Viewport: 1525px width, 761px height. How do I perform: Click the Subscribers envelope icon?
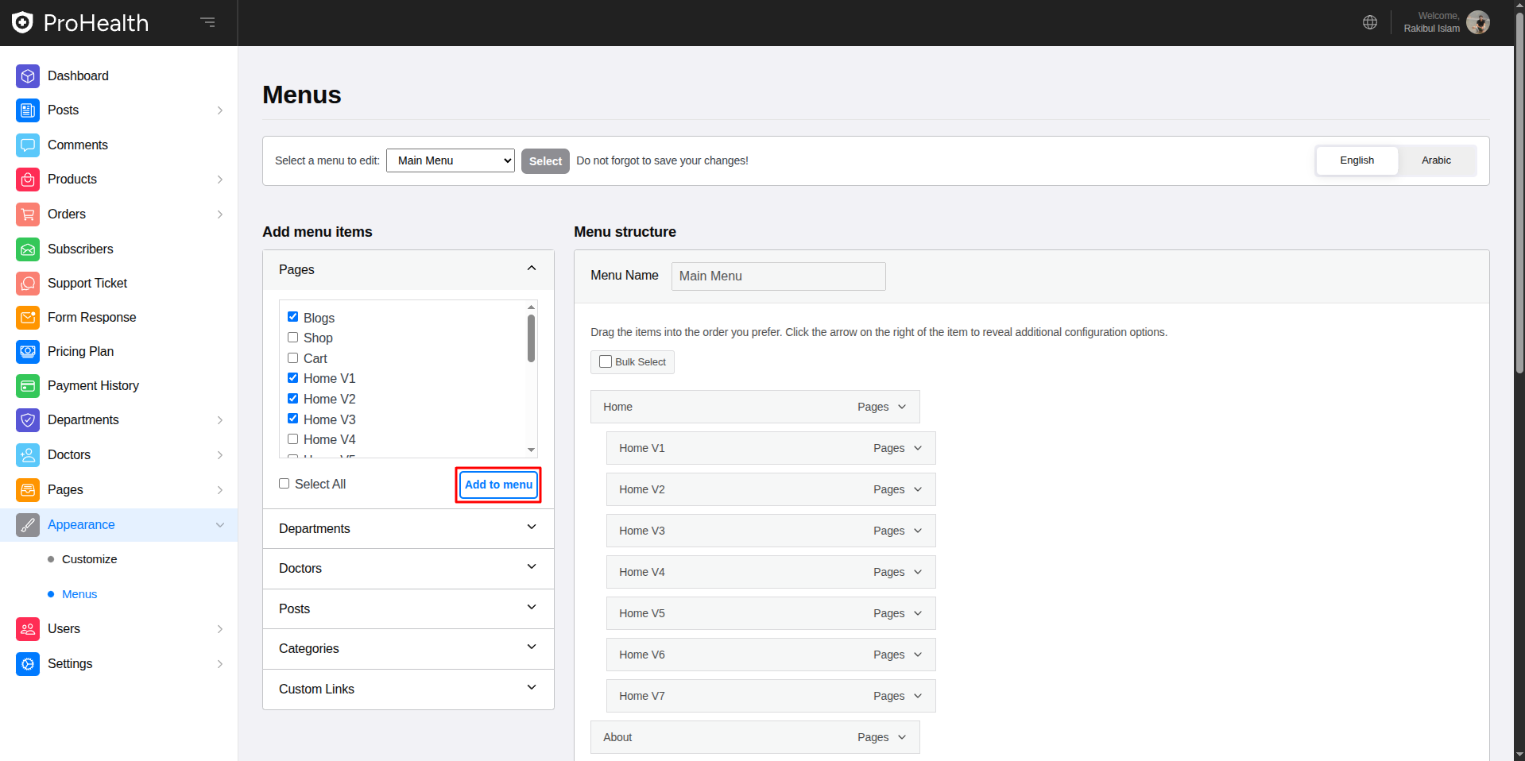pyautogui.click(x=28, y=249)
